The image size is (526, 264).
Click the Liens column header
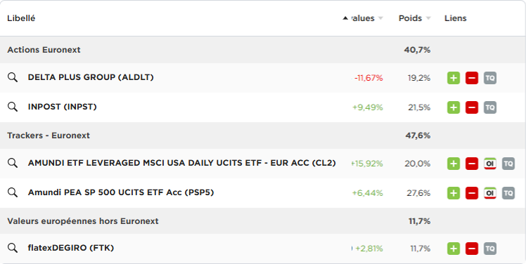tap(455, 18)
